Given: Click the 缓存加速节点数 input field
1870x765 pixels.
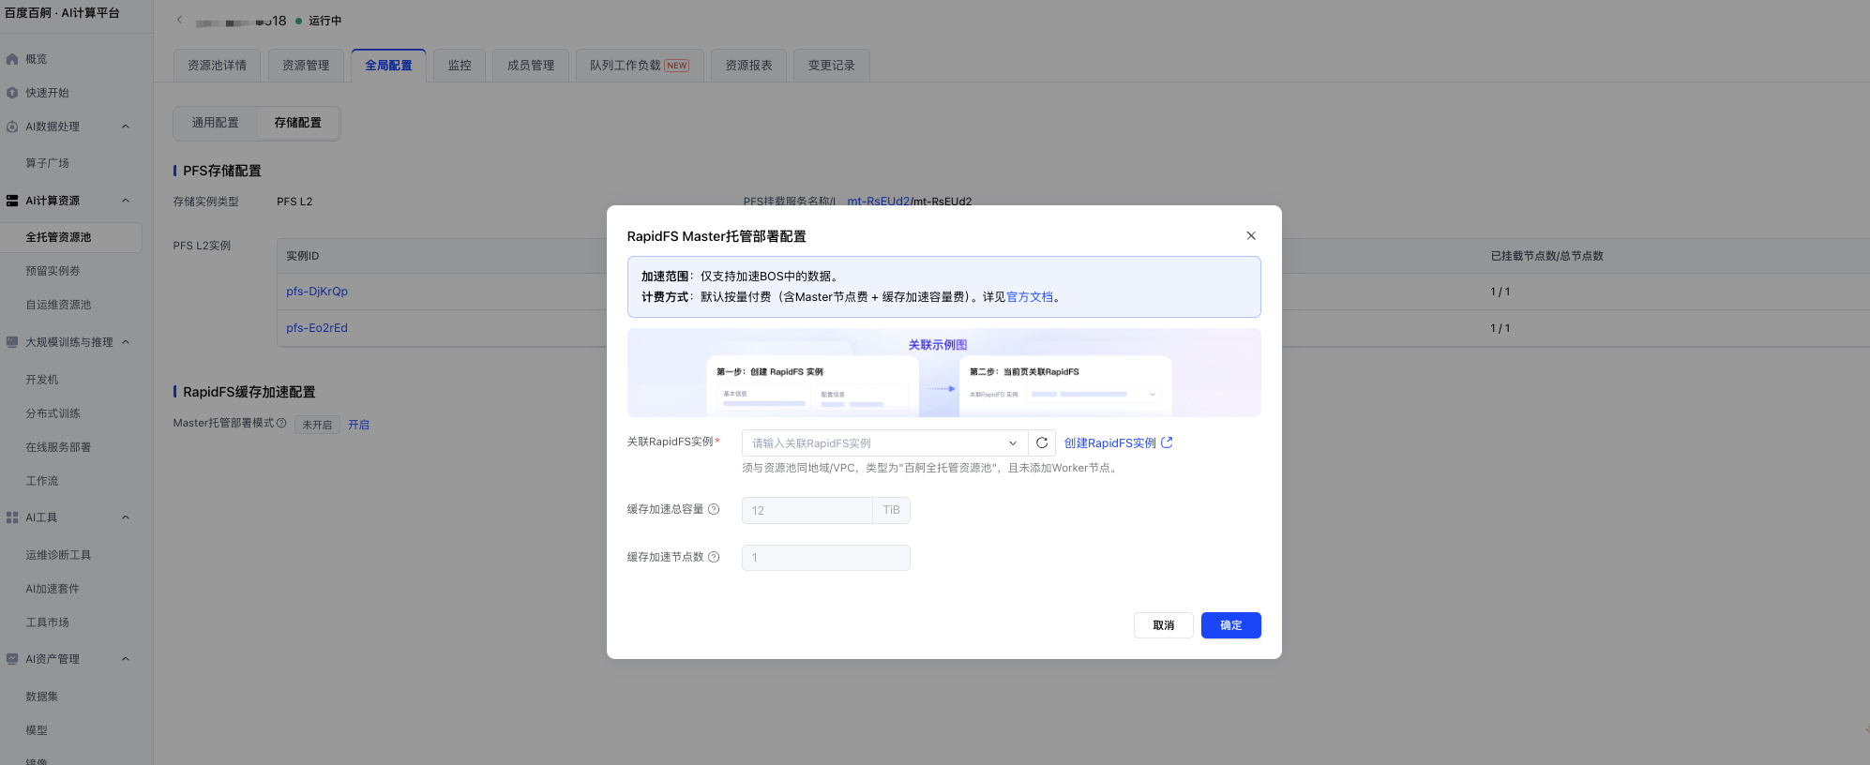Looking at the screenshot, I should pyautogui.click(x=825, y=558).
